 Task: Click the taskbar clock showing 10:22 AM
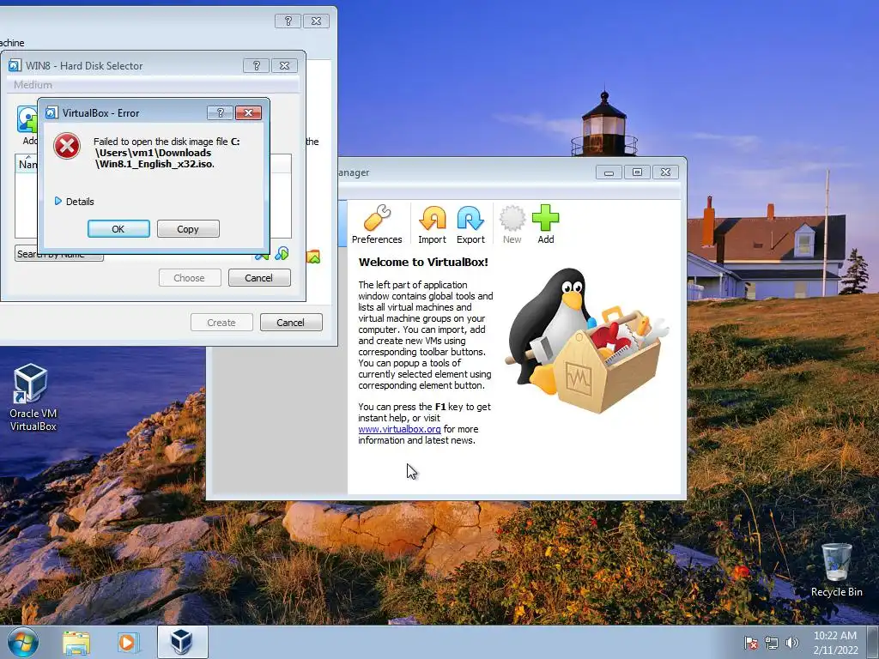(x=835, y=643)
